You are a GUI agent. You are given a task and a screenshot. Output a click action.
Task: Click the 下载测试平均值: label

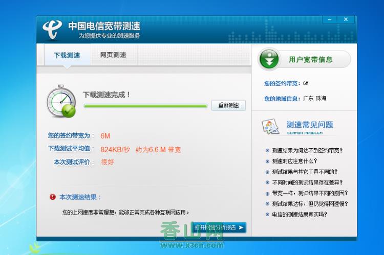[71, 149]
